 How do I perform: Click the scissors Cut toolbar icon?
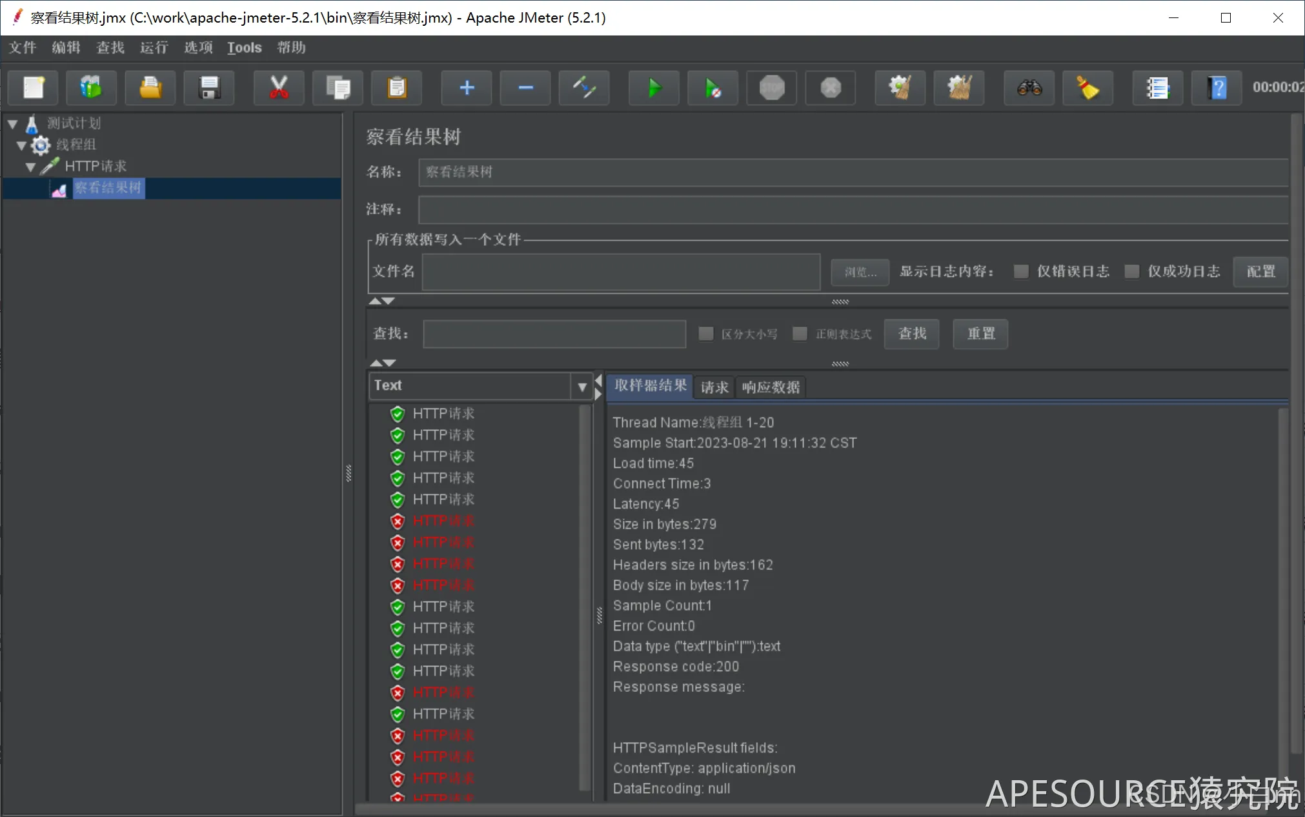point(279,88)
